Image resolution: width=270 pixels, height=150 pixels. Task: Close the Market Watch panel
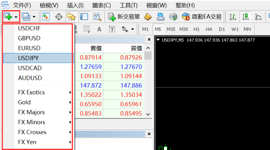(149, 40)
